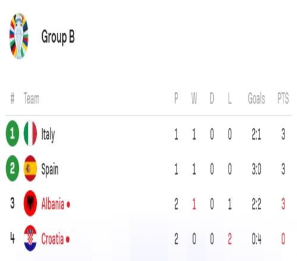Click the W wins column header
Image resolution: width=297 pixels, height=261 pixels.
tap(194, 98)
